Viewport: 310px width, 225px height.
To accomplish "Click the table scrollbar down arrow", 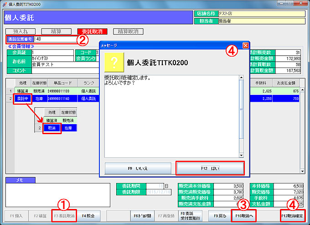I will (302, 171).
